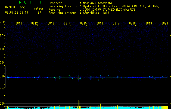The width and height of the screenshot is (171, 109).
Task: Click the 0819 time marker
Action: tap(149, 23)
